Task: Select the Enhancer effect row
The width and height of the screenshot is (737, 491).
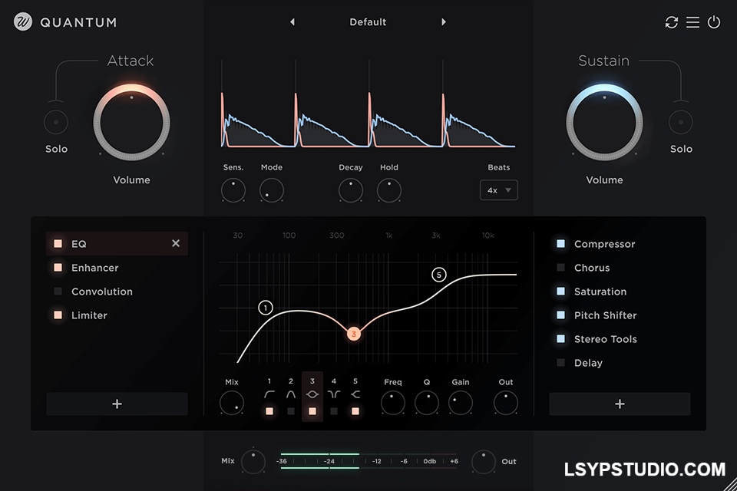Action: coord(117,267)
